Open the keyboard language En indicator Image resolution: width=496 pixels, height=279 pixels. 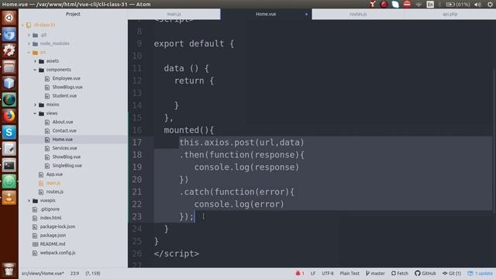point(430,5)
